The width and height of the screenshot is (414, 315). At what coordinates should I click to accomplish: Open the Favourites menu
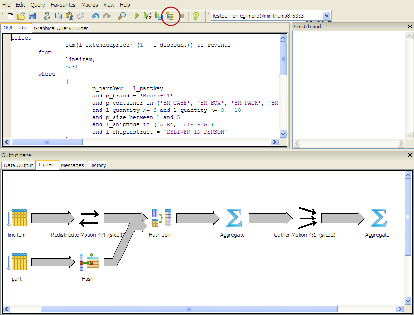pos(63,4)
